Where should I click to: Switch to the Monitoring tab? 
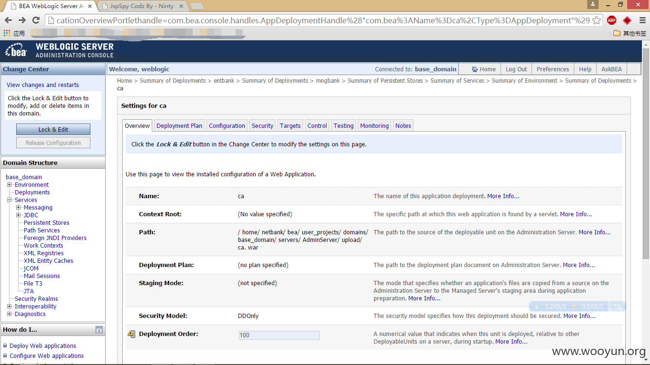374,125
